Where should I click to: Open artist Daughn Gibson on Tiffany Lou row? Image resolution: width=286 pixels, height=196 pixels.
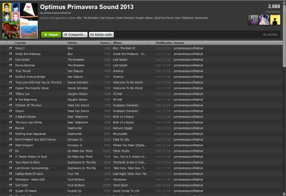[78, 94]
